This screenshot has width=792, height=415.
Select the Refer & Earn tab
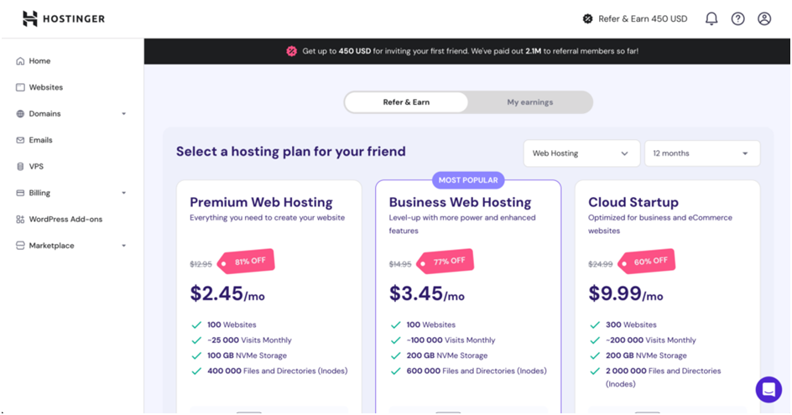point(406,102)
